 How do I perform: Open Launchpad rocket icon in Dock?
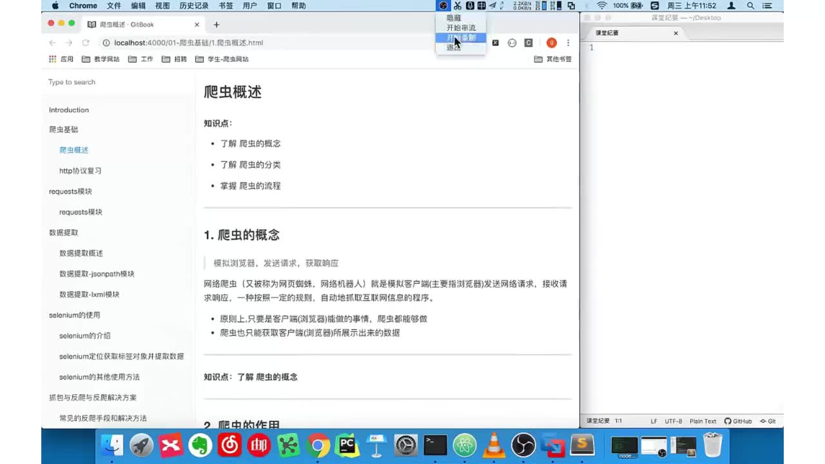[142, 445]
